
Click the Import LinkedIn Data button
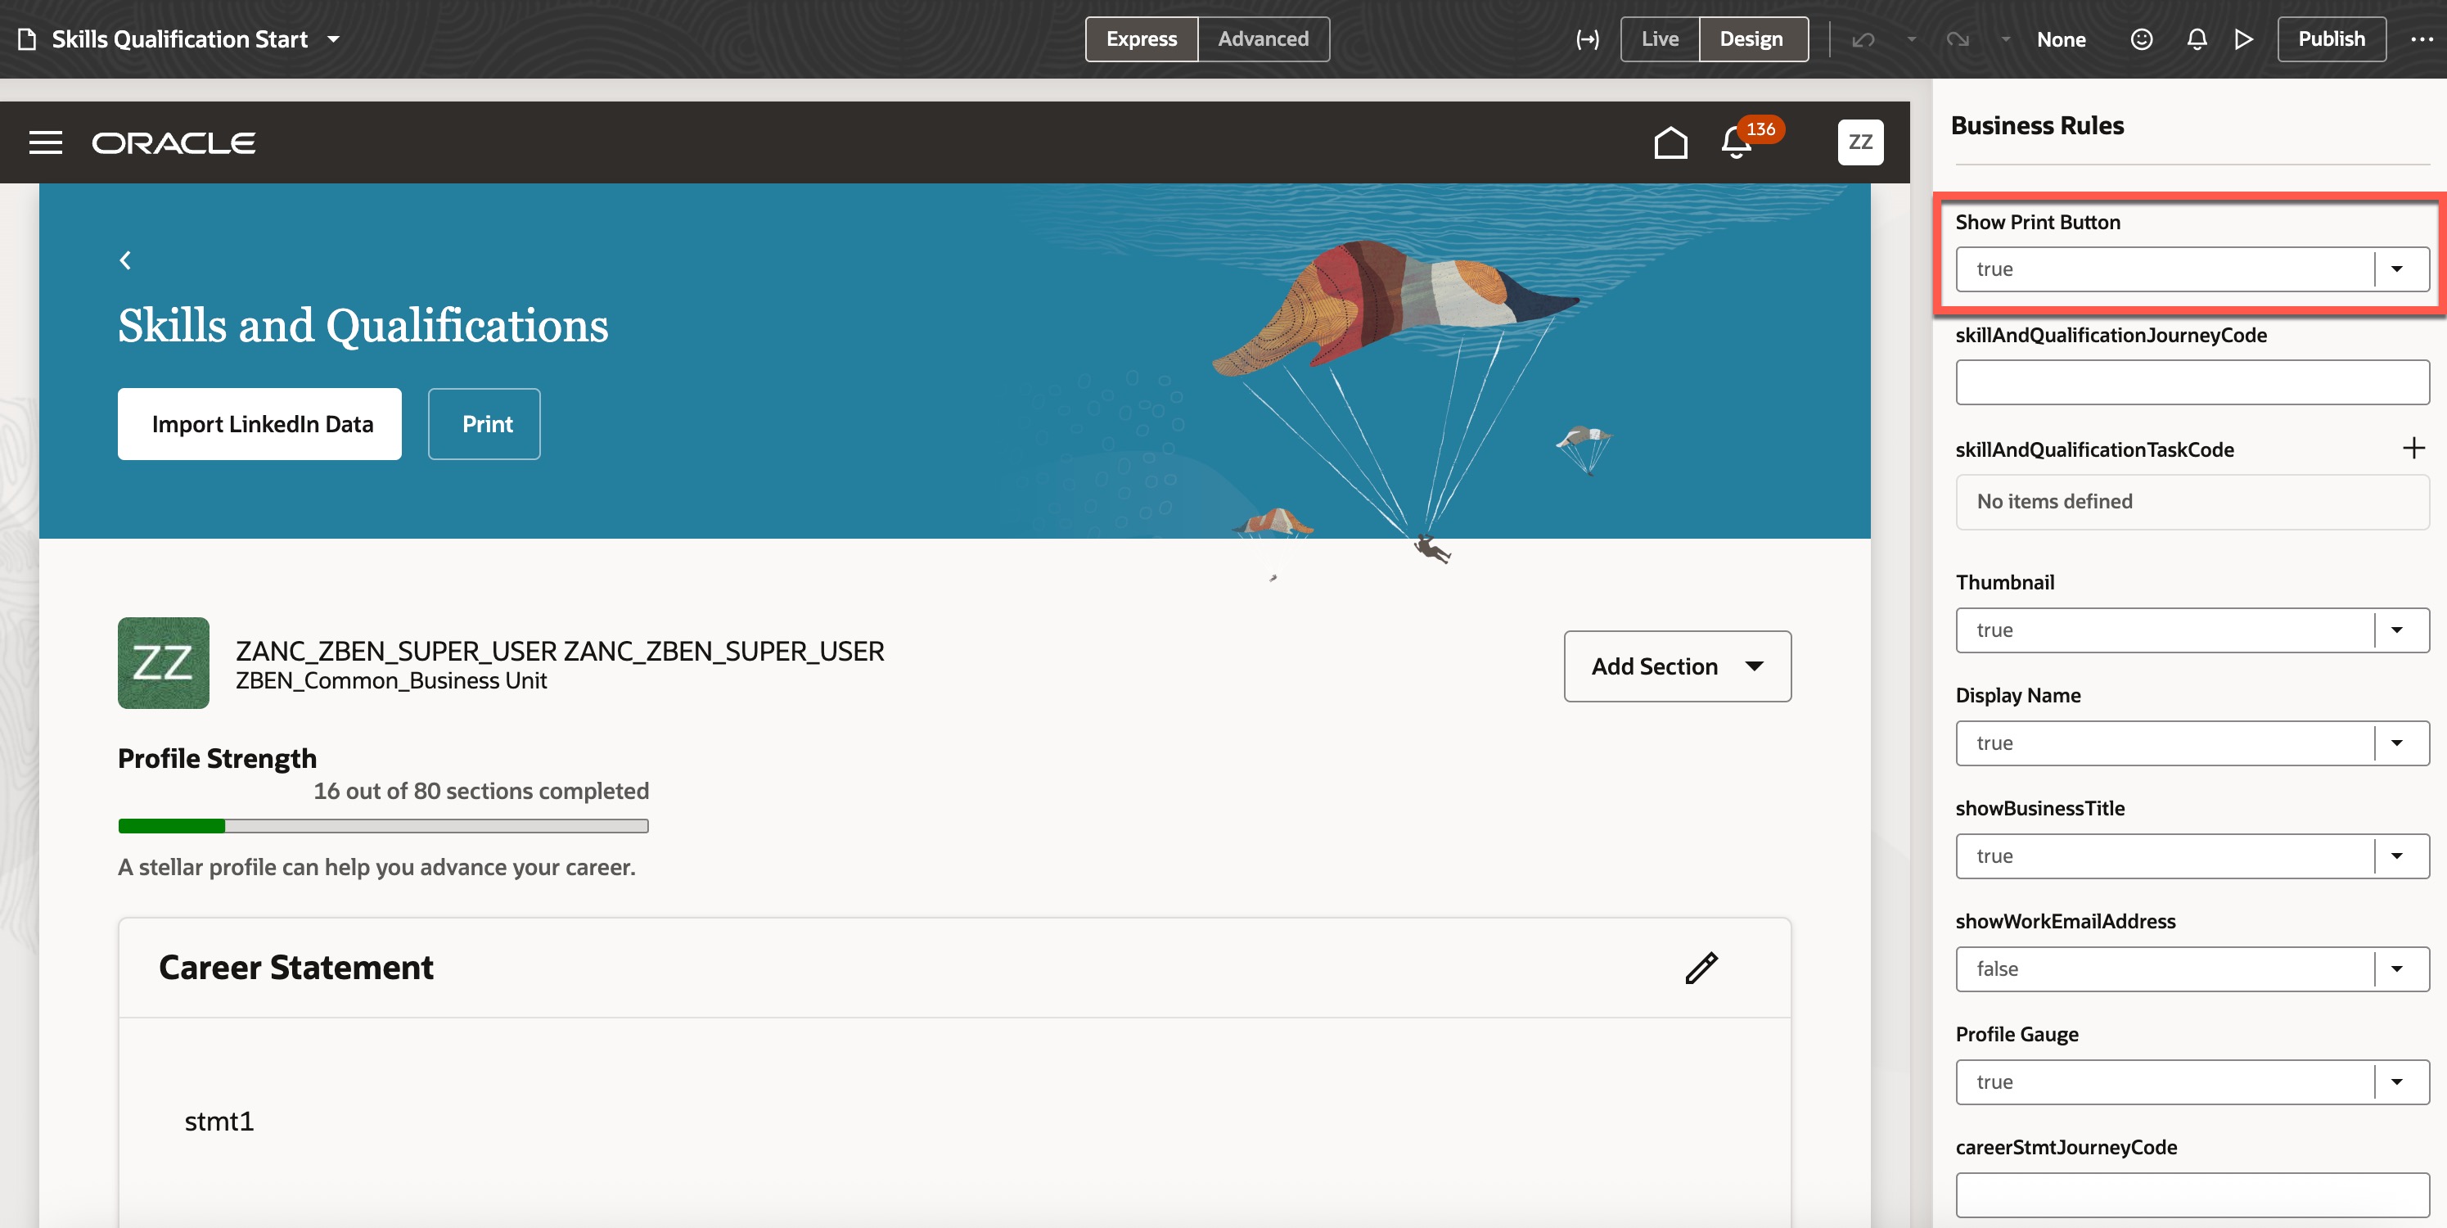pyautogui.click(x=259, y=424)
